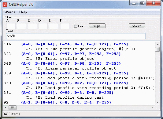Click OBIS code with C=99, D=2
Screen dimensions: 163x119
point(75,83)
